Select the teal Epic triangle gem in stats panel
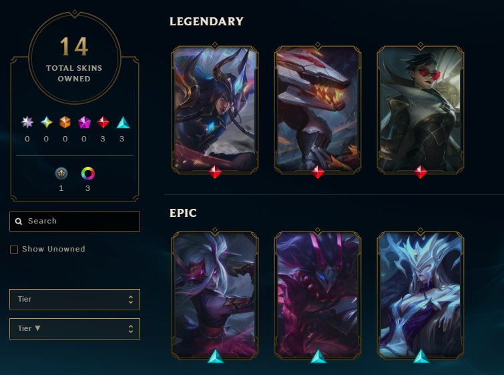This screenshot has width=504, height=375. click(123, 122)
